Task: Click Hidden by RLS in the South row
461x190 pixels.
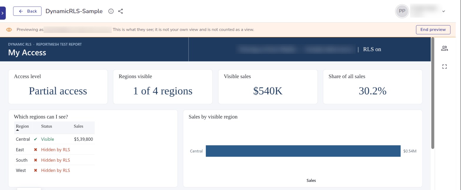Action: tap(56, 160)
